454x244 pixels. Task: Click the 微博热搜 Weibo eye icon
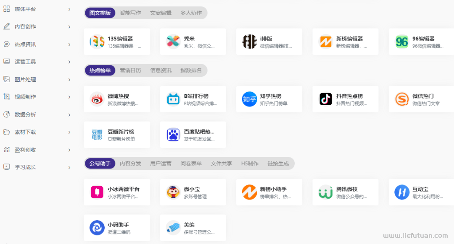tap(97, 99)
